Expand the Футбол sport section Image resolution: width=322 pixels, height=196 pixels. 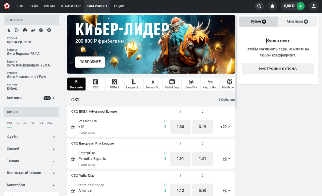(x=31, y=137)
